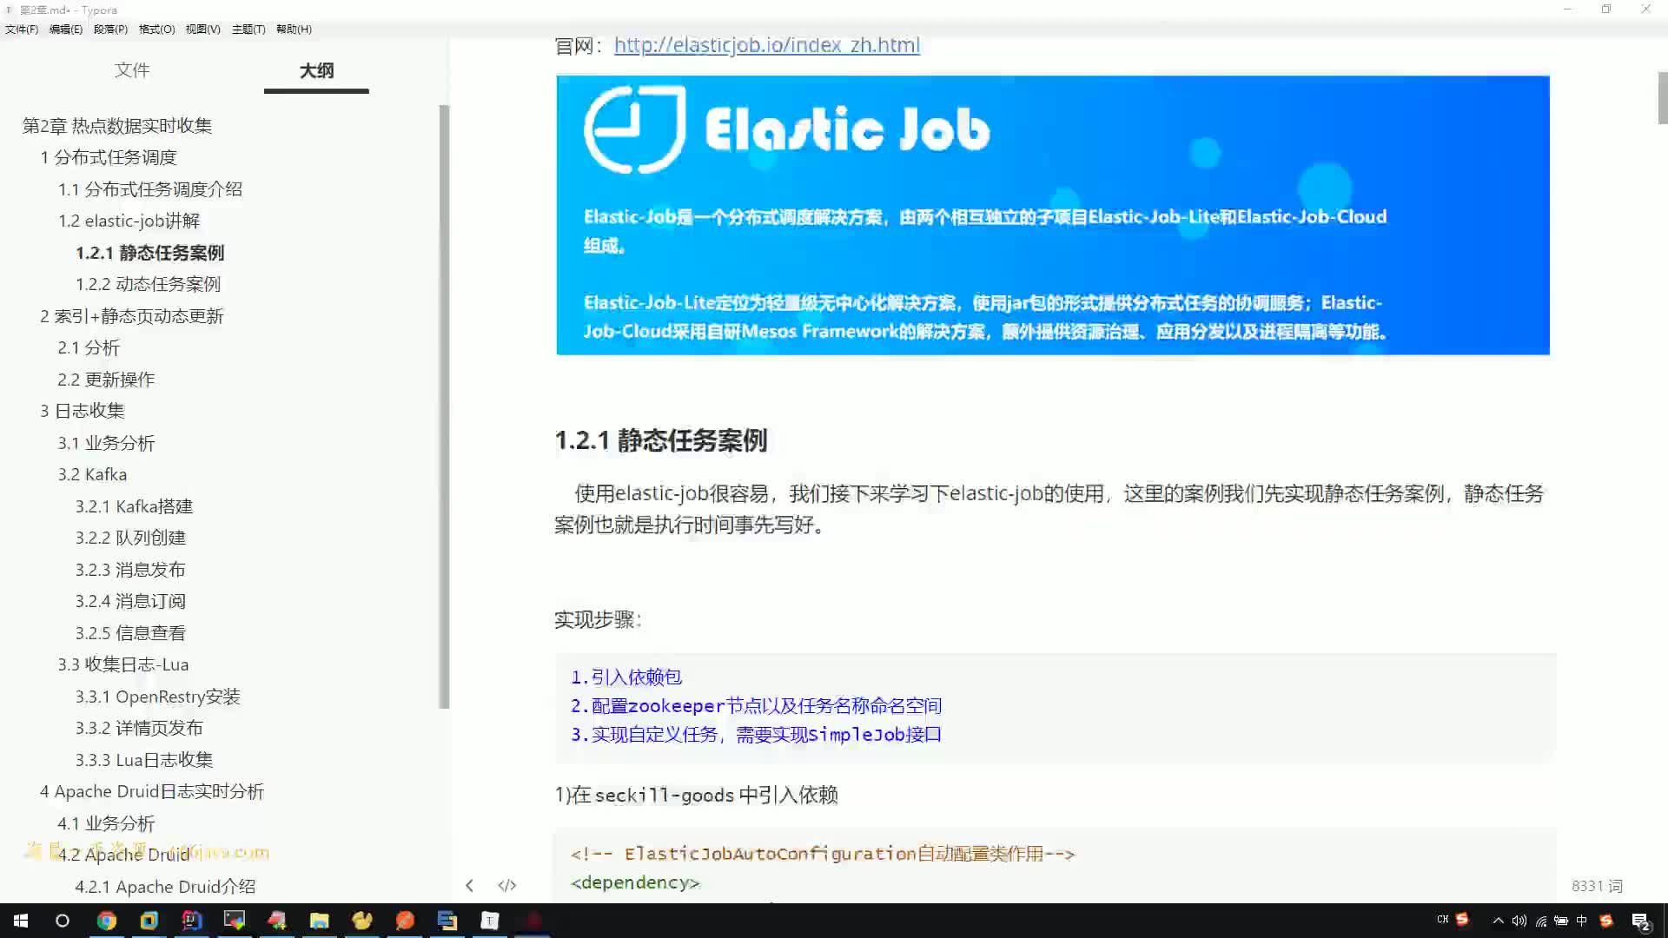Open the 编辑(E) menu

pyautogui.click(x=66, y=29)
